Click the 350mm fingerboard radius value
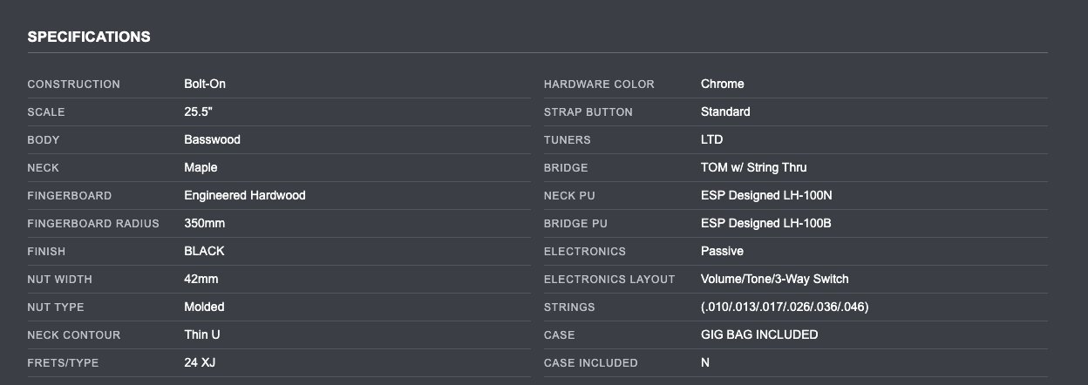Screen dimensions: 1088x385 click(x=205, y=224)
